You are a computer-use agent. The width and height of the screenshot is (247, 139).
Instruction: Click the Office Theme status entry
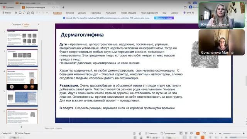pyautogui.click(x=22, y=133)
